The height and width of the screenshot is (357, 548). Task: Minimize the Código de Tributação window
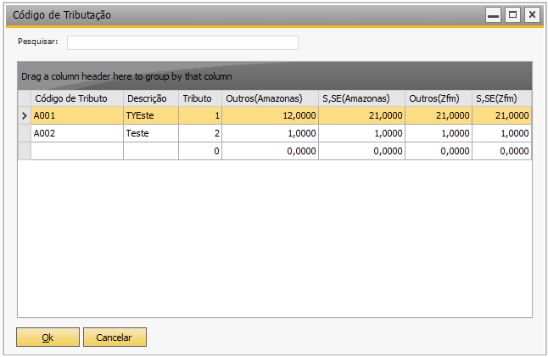[x=493, y=15]
